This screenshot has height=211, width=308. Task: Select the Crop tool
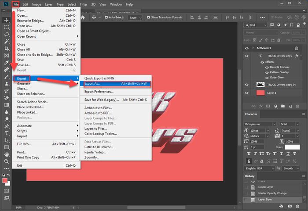point(7,48)
